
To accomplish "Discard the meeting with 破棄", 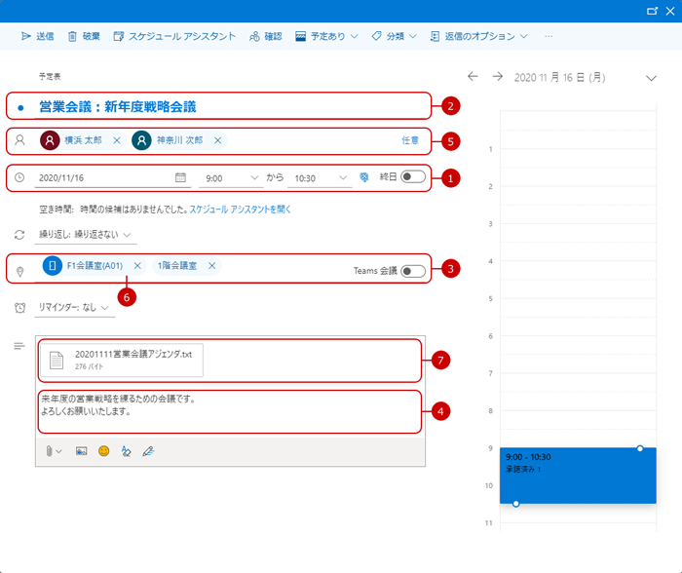I will pos(84,36).
